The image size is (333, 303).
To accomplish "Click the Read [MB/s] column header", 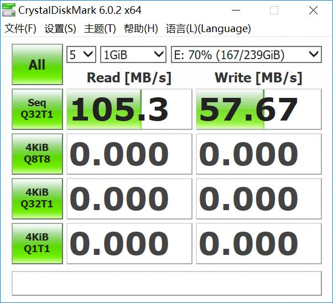I will 129,78.
